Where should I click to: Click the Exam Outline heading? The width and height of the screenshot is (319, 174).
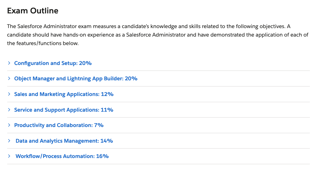(x=33, y=11)
